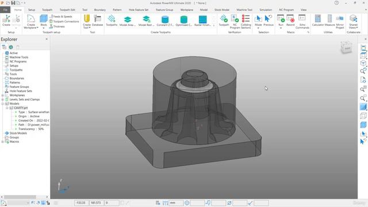Screen dimensions: 368x207
Task: Click the Create setup icon
Action: (x=6, y=20)
